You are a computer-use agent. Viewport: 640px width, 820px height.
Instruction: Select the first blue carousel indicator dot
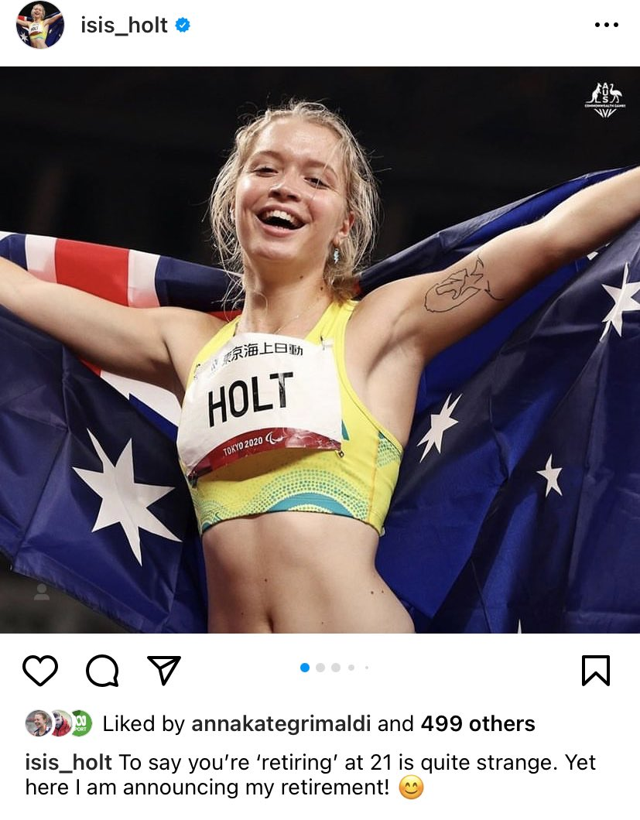[x=305, y=668]
